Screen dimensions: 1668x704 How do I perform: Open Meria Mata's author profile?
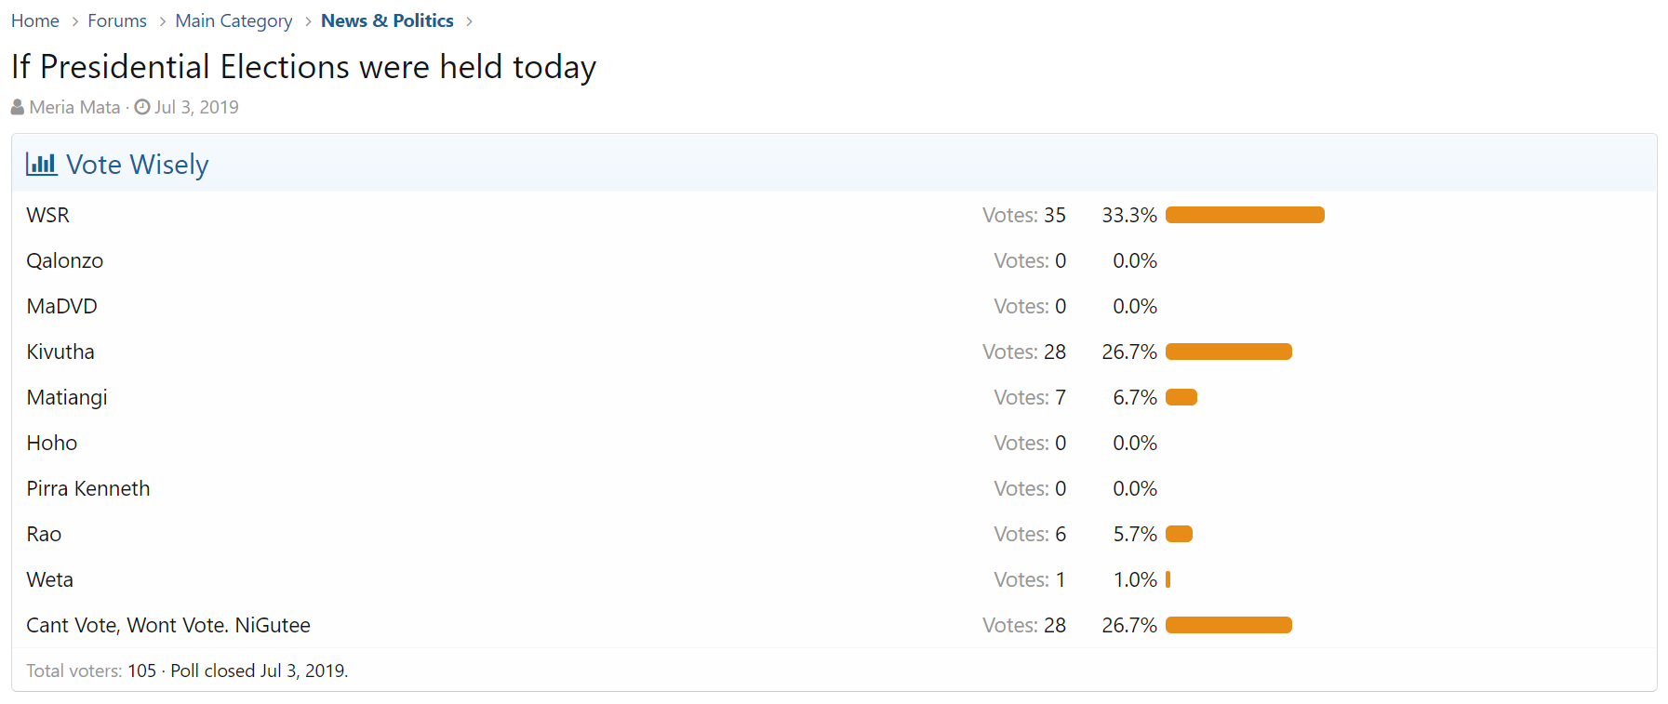click(x=74, y=107)
